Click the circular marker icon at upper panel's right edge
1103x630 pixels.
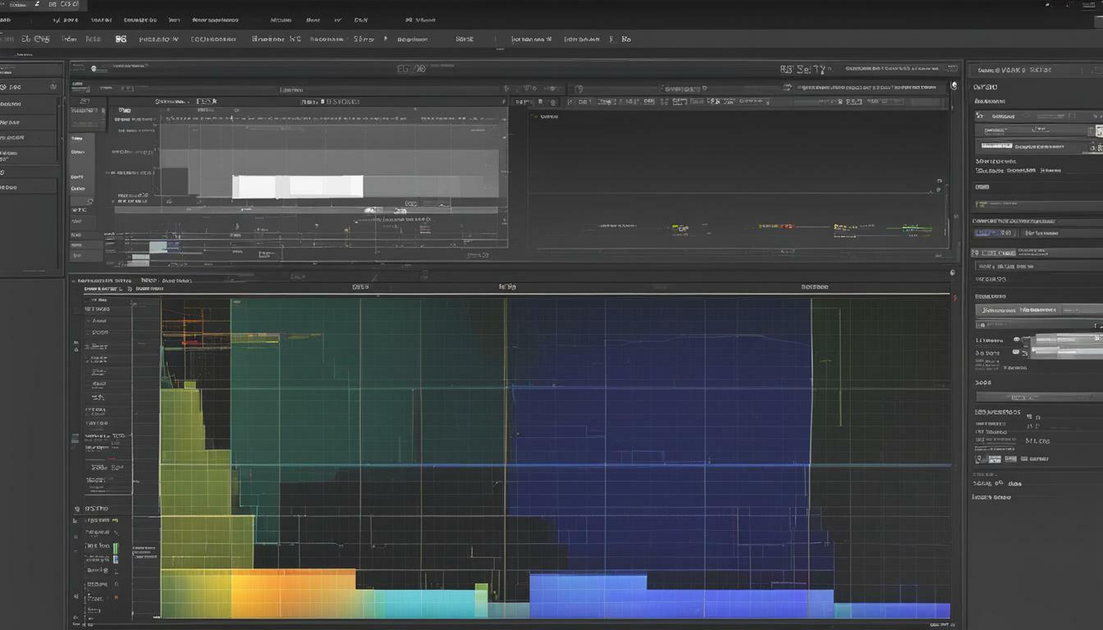click(x=954, y=85)
